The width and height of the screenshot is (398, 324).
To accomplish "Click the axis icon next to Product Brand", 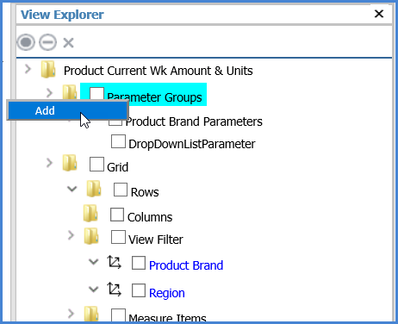I will 114,262.
